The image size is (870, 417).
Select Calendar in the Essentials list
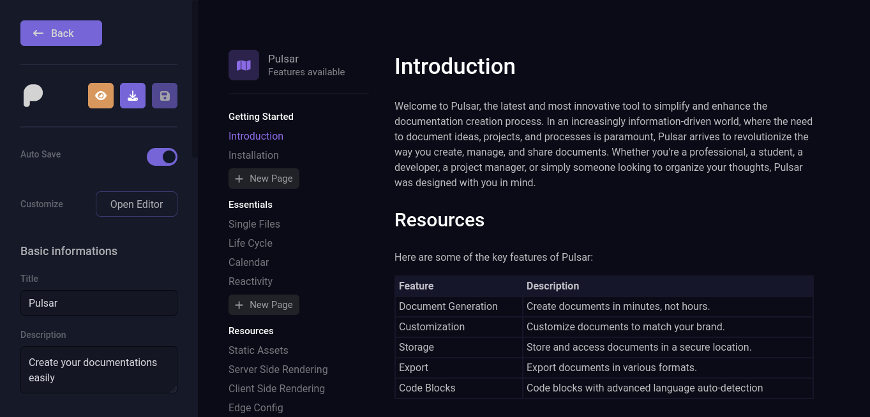(248, 262)
